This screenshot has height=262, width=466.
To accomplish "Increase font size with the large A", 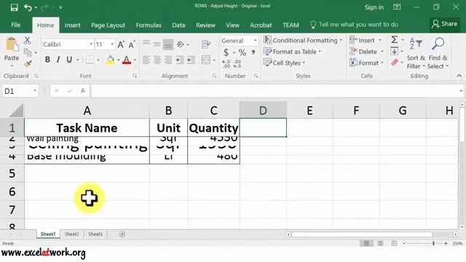I will pyautogui.click(x=121, y=44).
